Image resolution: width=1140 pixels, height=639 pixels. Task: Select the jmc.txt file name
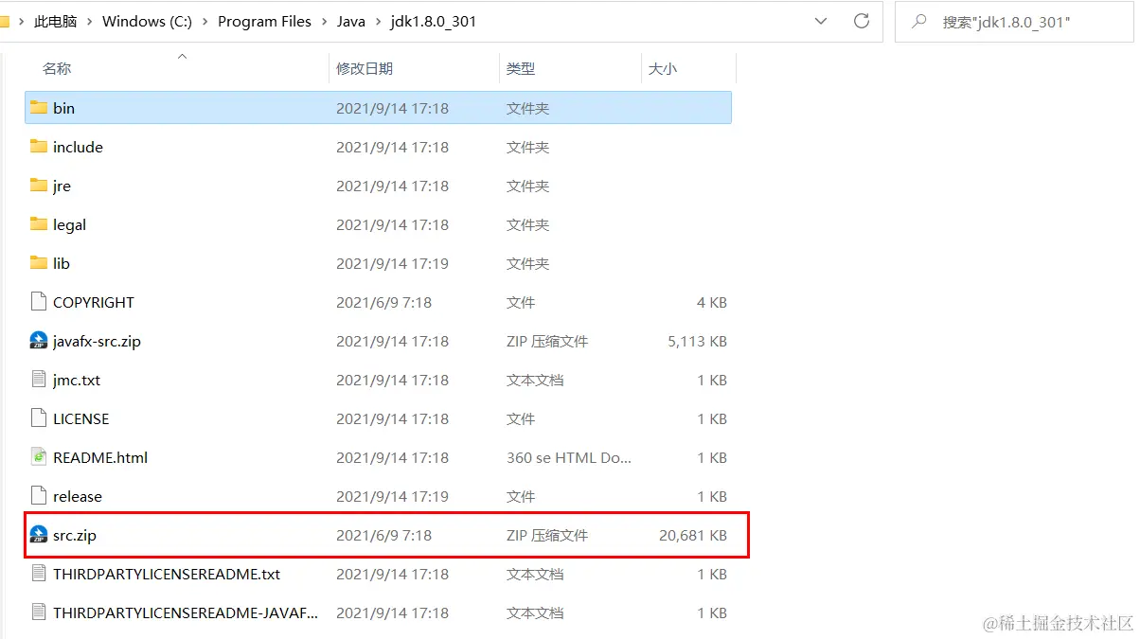tap(77, 380)
